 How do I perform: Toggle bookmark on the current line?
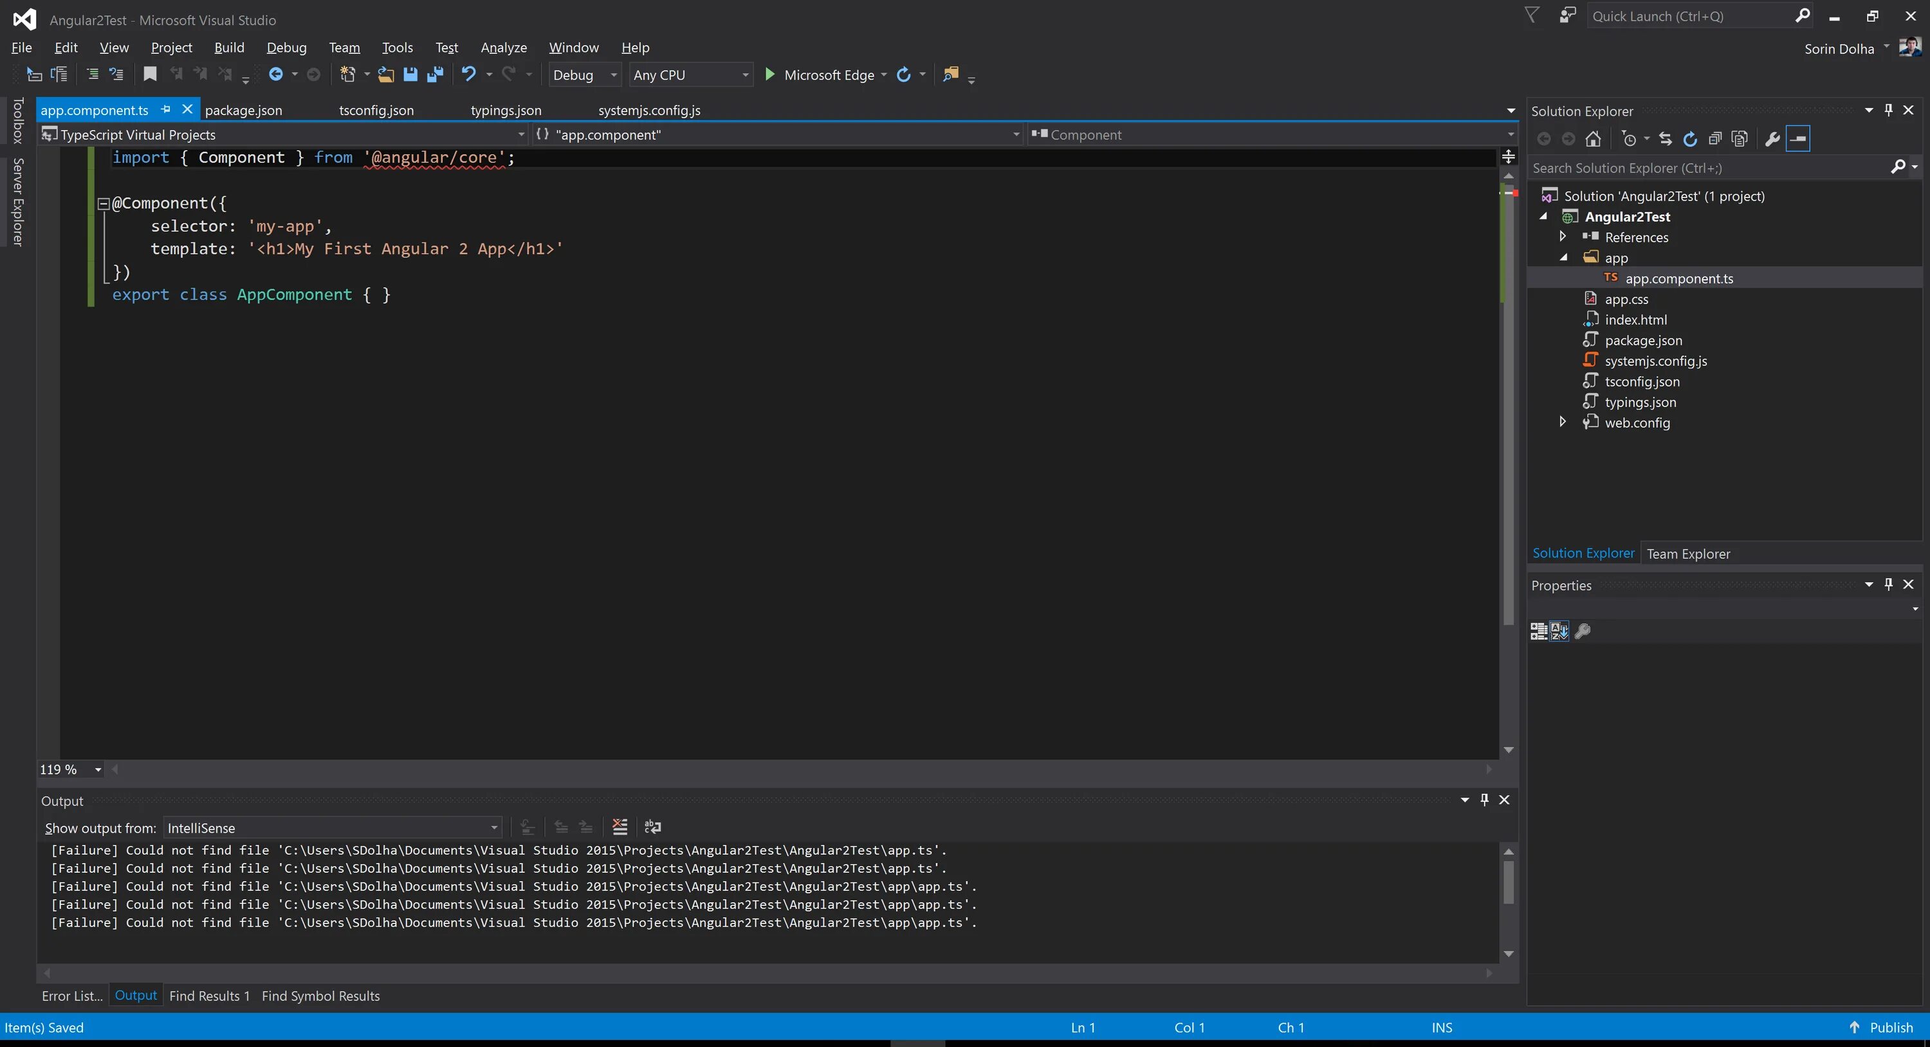pos(150,74)
